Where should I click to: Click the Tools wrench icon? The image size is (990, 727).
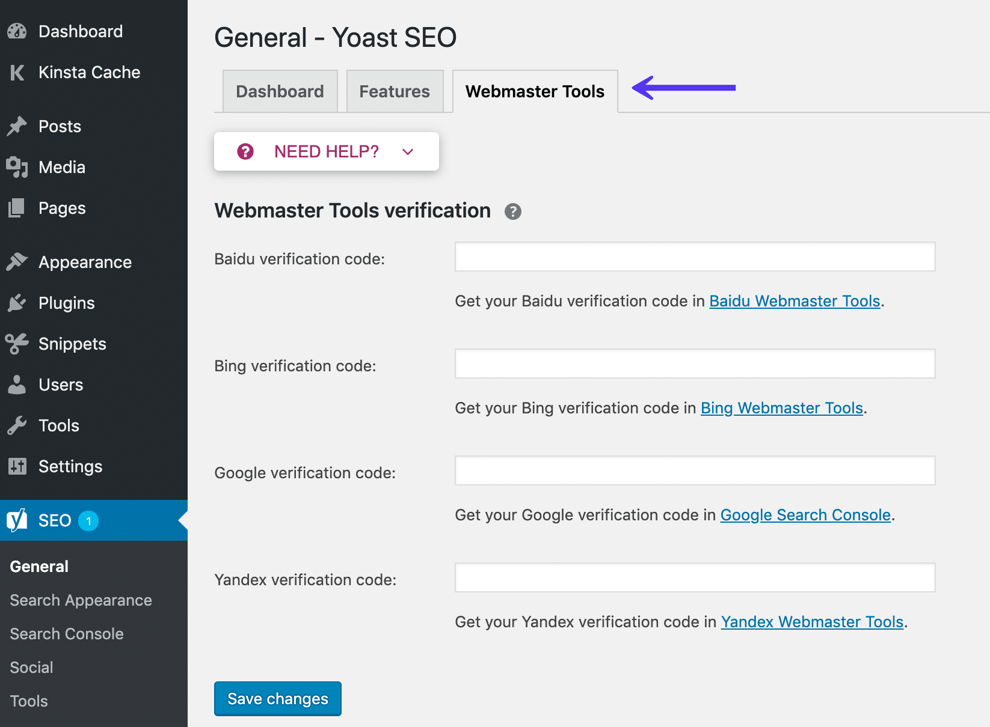[18, 425]
